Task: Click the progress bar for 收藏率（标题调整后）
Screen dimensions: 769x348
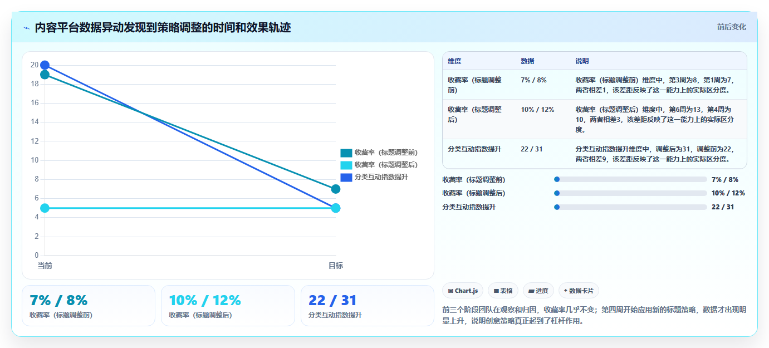Action: click(x=630, y=193)
